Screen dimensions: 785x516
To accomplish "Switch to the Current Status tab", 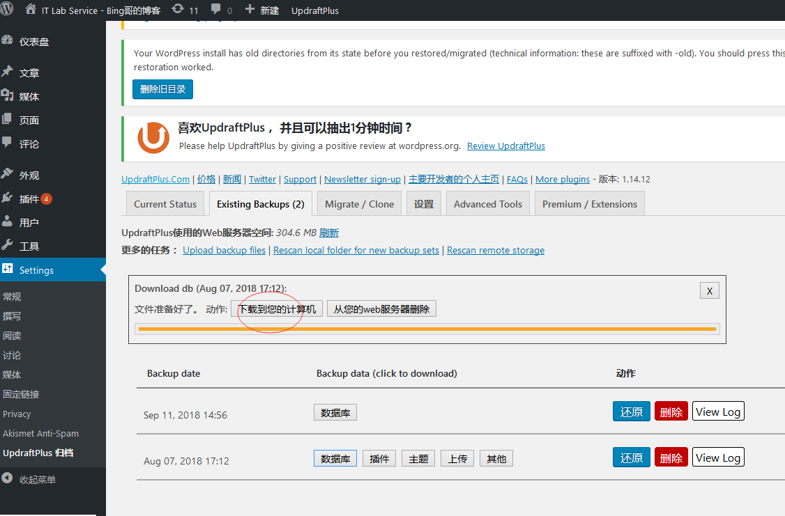I will tap(165, 204).
